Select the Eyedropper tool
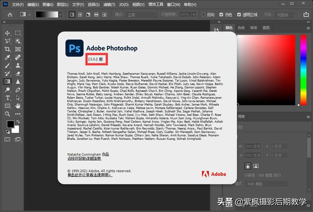This screenshot has height=212, width=313. 7,58
